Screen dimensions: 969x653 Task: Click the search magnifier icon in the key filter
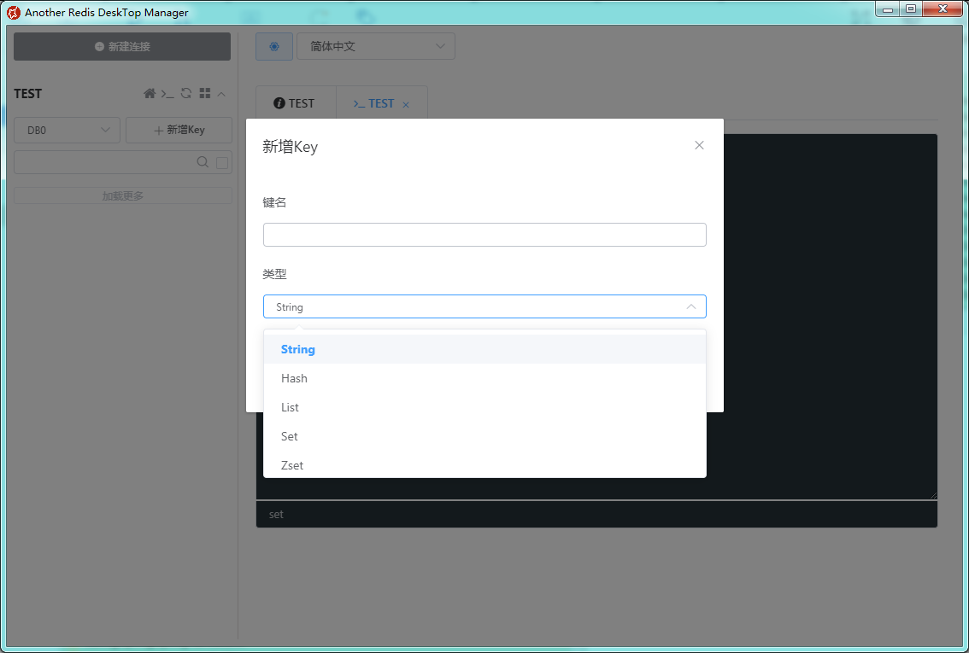click(x=203, y=162)
